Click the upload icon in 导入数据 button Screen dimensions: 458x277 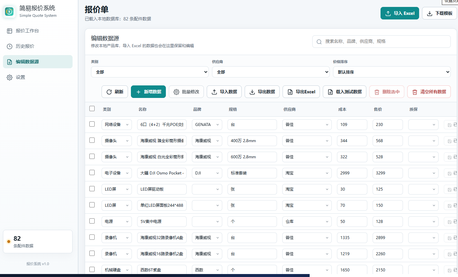point(214,92)
